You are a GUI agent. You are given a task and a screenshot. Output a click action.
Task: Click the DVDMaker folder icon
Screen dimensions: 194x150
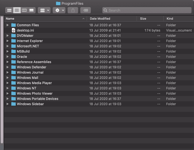14,36
